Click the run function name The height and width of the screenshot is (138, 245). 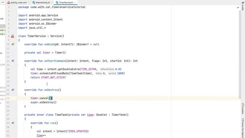click(52, 123)
